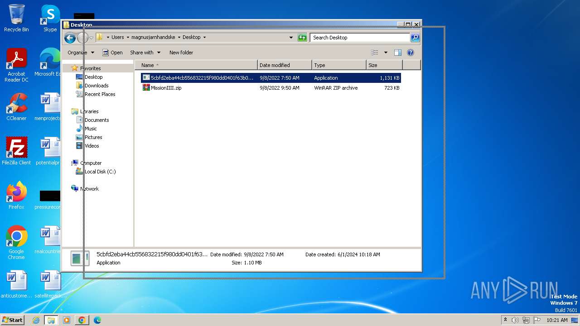Open Local Disk (C:)
This screenshot has width=580, height=326.
(100, 172)
